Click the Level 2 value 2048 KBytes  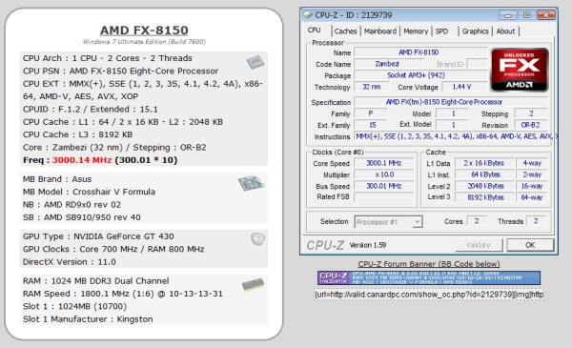click(484, 186)
